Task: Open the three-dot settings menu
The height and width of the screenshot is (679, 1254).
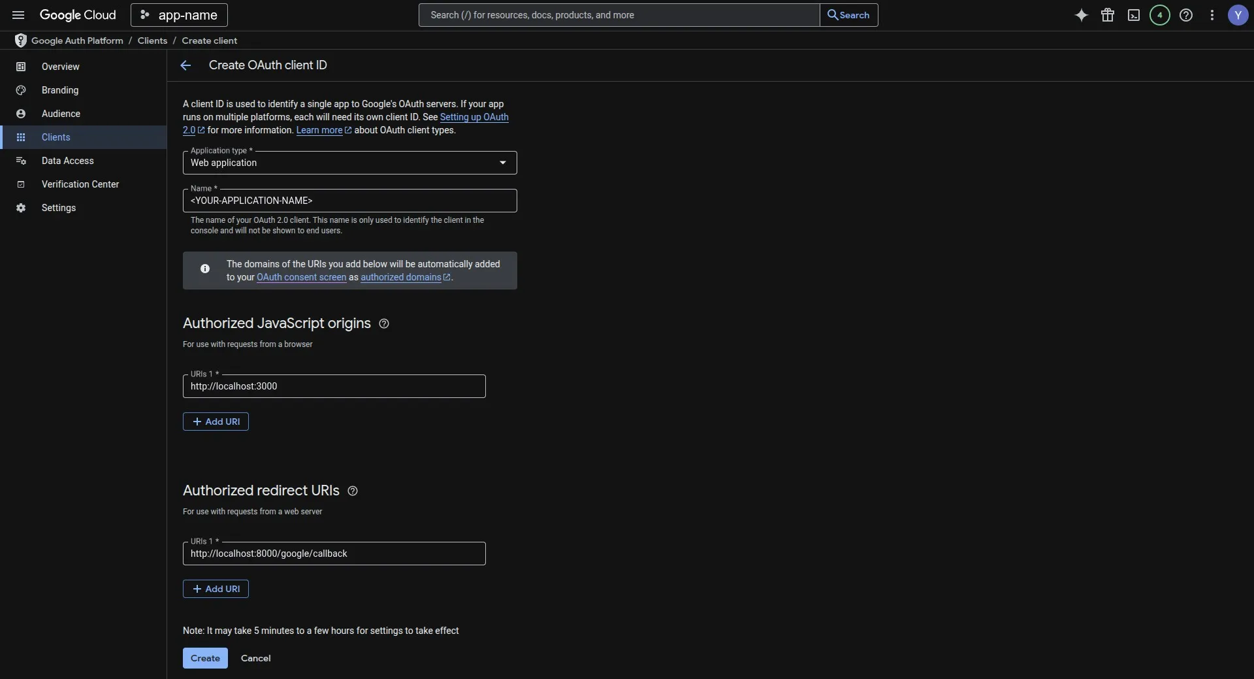Action: (1212, 15)
